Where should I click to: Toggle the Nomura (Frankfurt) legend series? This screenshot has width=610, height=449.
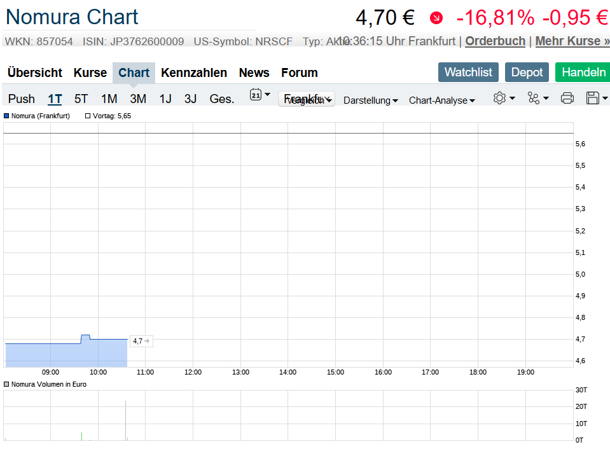point(40,116)
